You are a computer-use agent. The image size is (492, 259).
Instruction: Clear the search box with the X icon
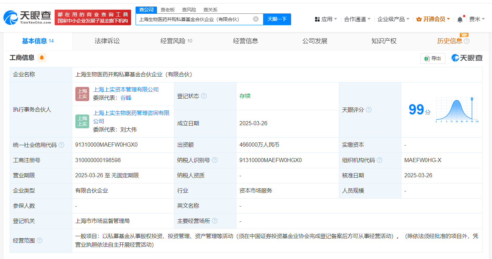tap(256, 19)
